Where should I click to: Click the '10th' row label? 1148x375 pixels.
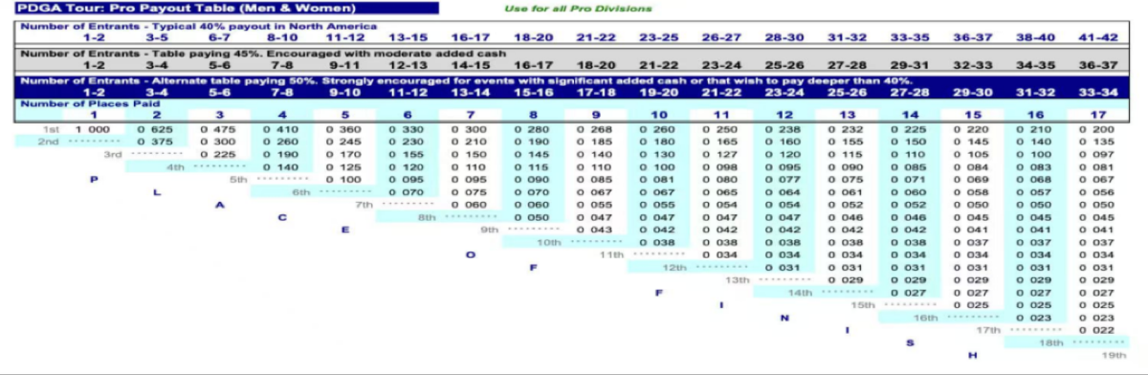click(550, 242)
